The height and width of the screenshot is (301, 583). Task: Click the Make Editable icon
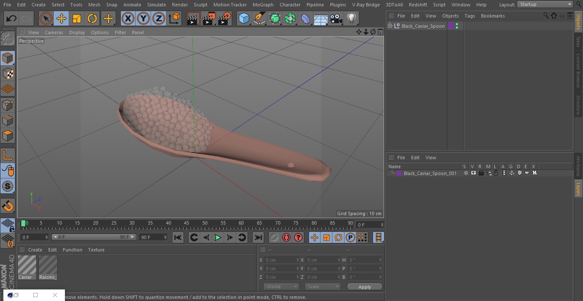(x=8, y=39)
